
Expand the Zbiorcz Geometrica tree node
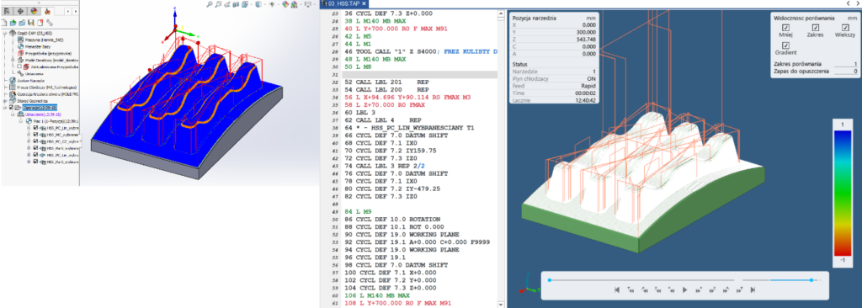click(x=4, y=101)
